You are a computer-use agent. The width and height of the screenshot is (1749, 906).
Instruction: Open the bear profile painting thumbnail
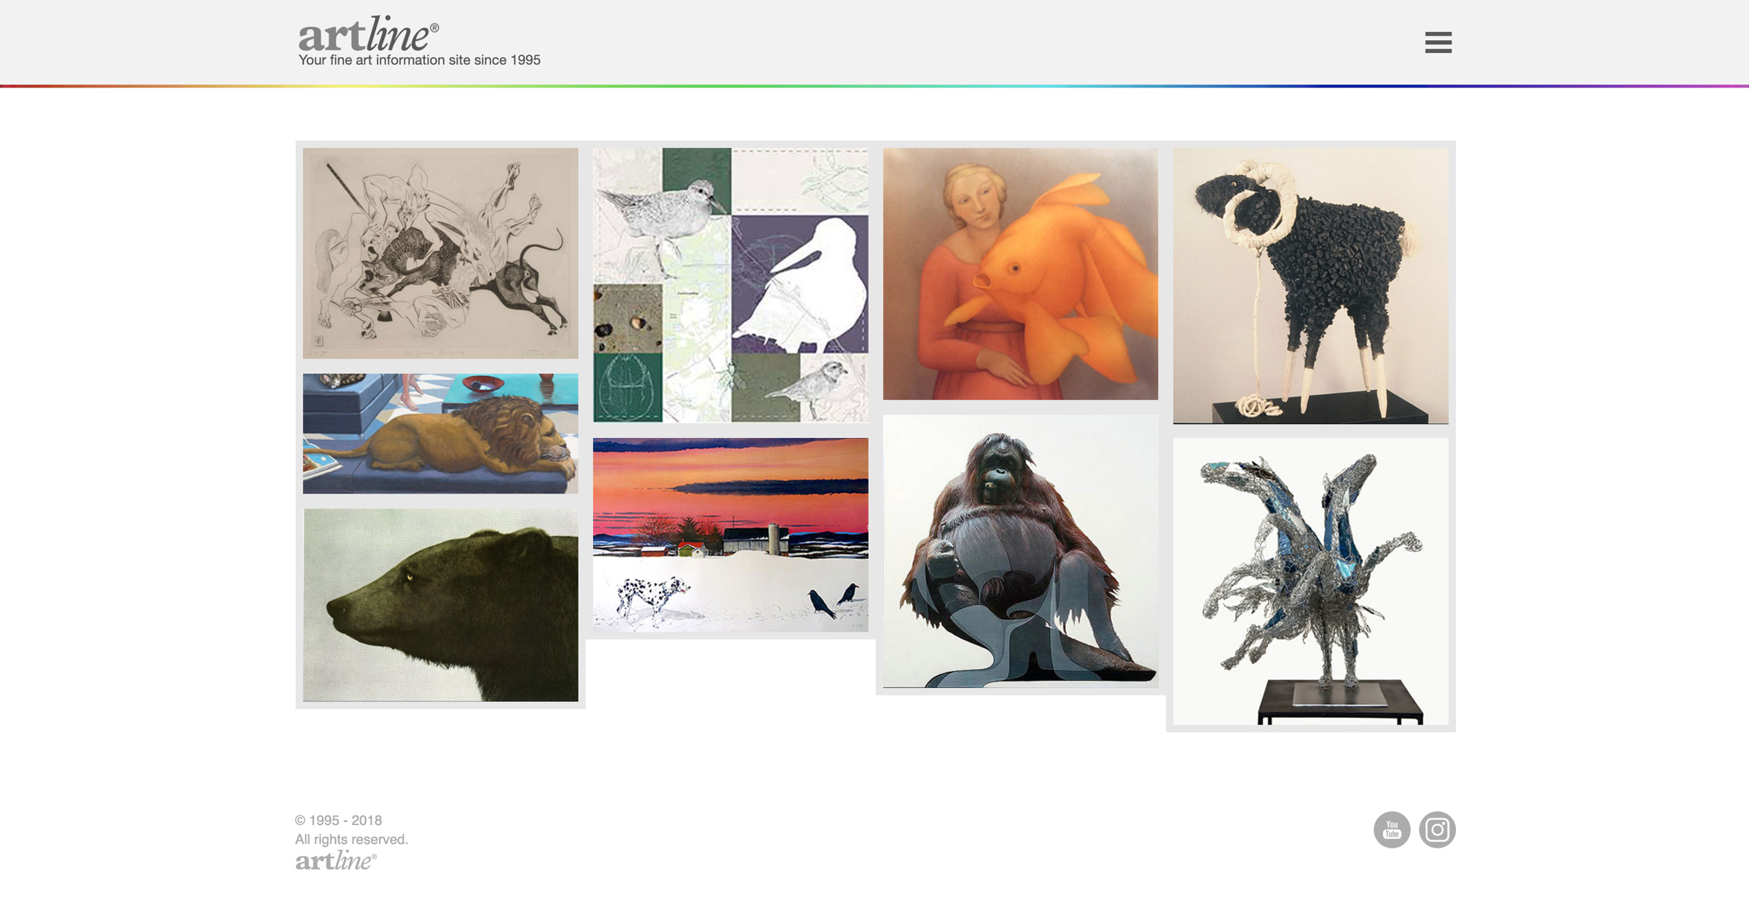point(440,605)
